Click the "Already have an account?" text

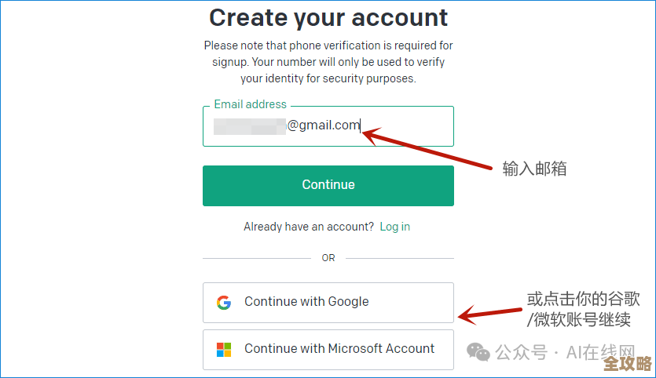coord(309,227)
